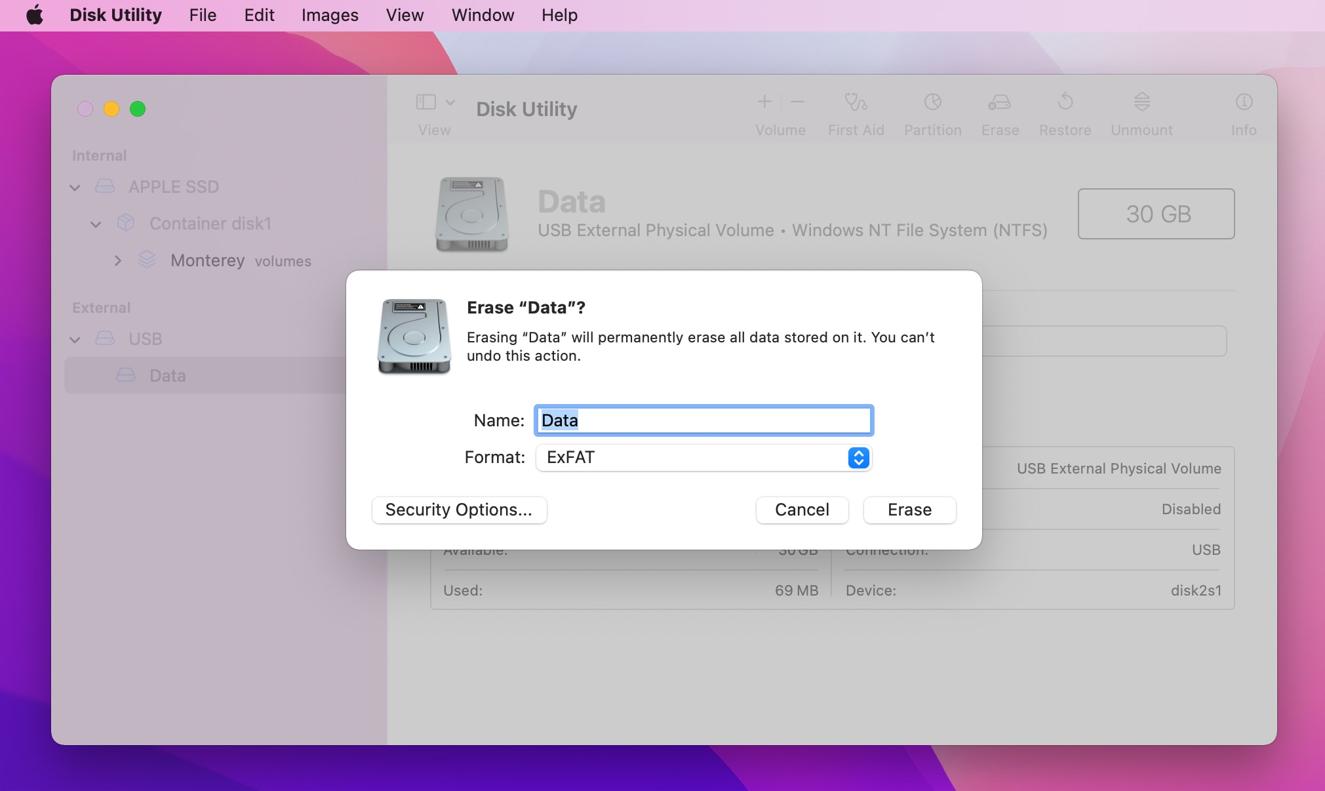Click Security Options in the dialog
Screen dimensions: 1325x791
(458, 510)
